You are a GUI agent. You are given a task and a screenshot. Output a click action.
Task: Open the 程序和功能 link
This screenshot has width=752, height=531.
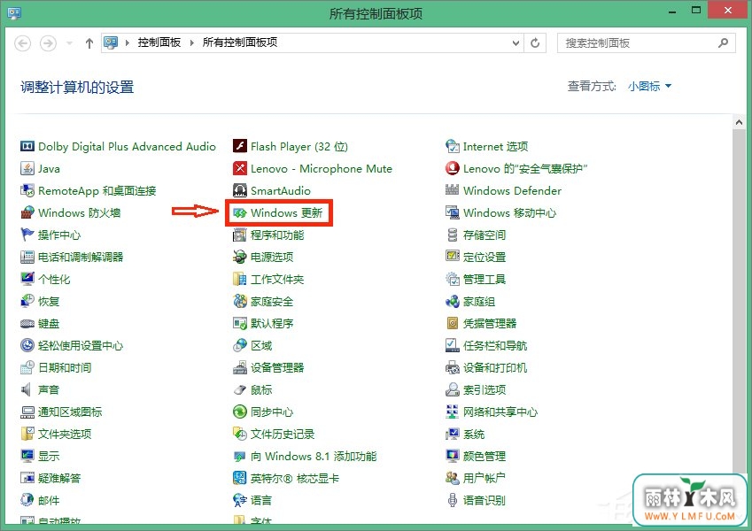[x=277, y=235]
